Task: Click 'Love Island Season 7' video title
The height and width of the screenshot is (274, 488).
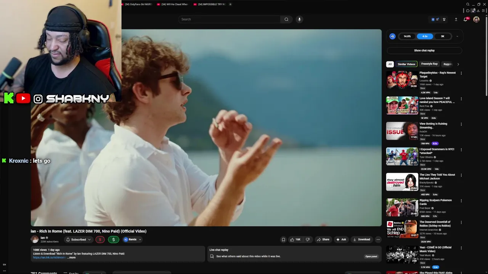Action: pos(437,100)
